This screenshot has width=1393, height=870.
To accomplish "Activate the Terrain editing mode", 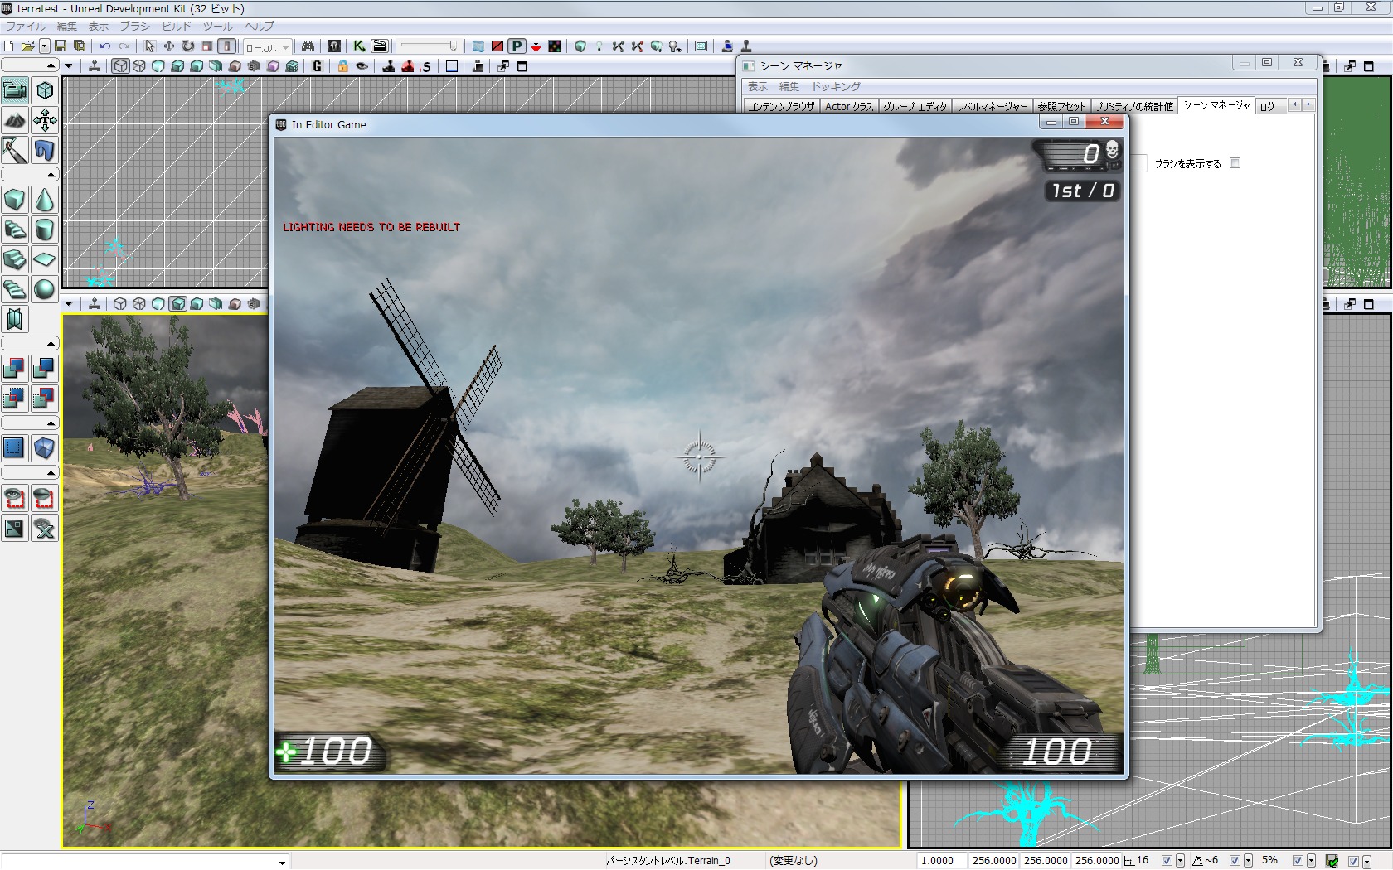I will (x=15, y=120).
